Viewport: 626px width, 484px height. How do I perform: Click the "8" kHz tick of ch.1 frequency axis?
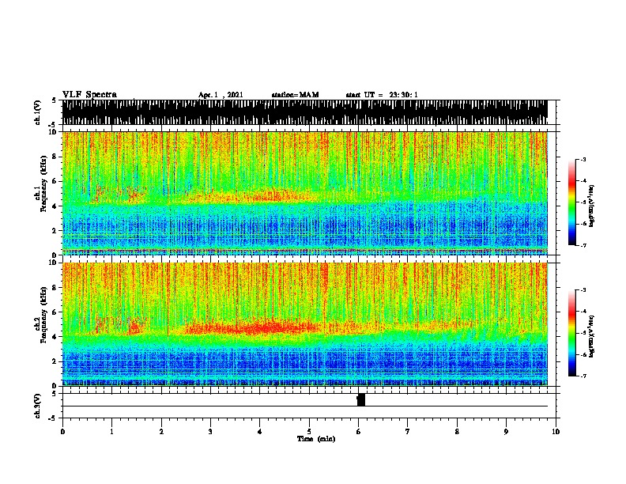click(55, 157)
